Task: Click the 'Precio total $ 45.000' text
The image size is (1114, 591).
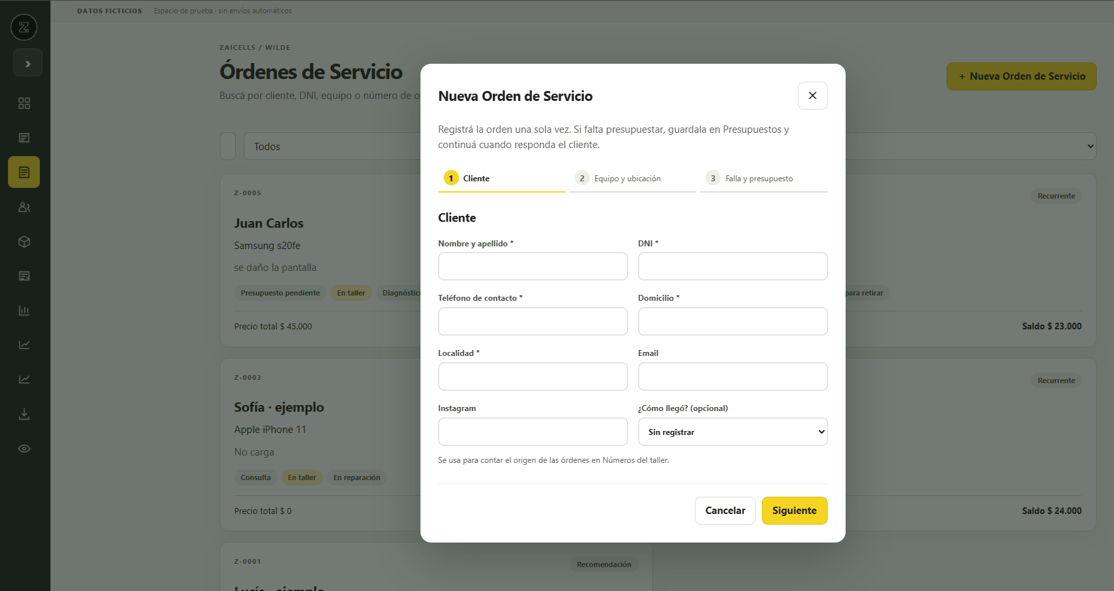Action: 273,327
